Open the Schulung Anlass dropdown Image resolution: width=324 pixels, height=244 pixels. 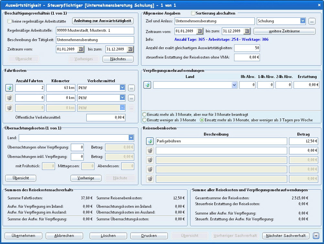303,21
